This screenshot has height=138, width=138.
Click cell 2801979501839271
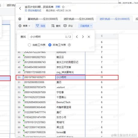tap(39, 77)
